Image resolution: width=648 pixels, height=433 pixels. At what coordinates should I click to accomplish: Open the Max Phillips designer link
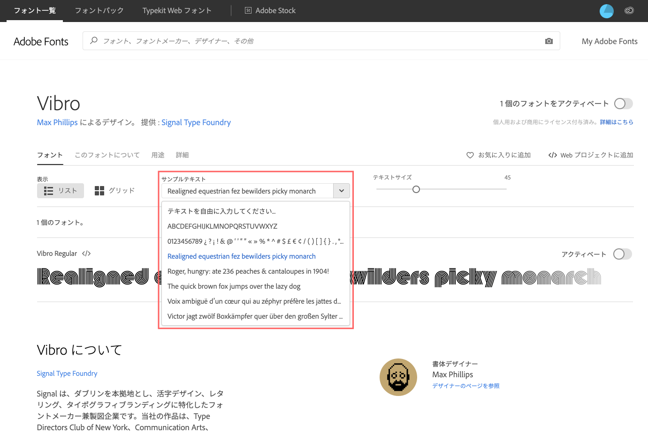pyautogui.click(x=57, y=122)
